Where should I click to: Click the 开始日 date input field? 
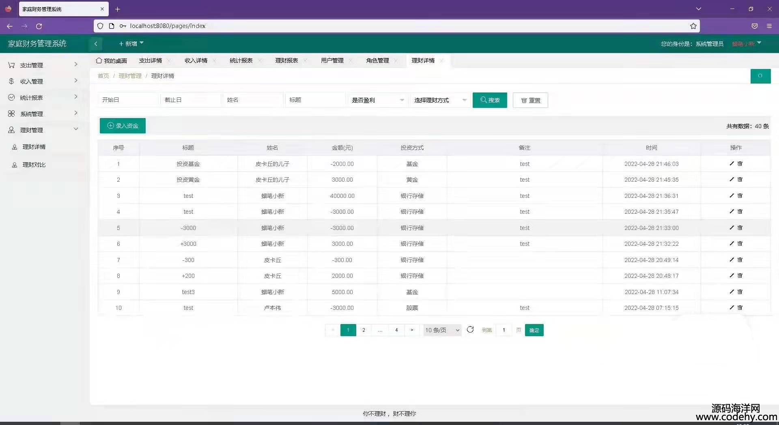click(x=128, y=100)
